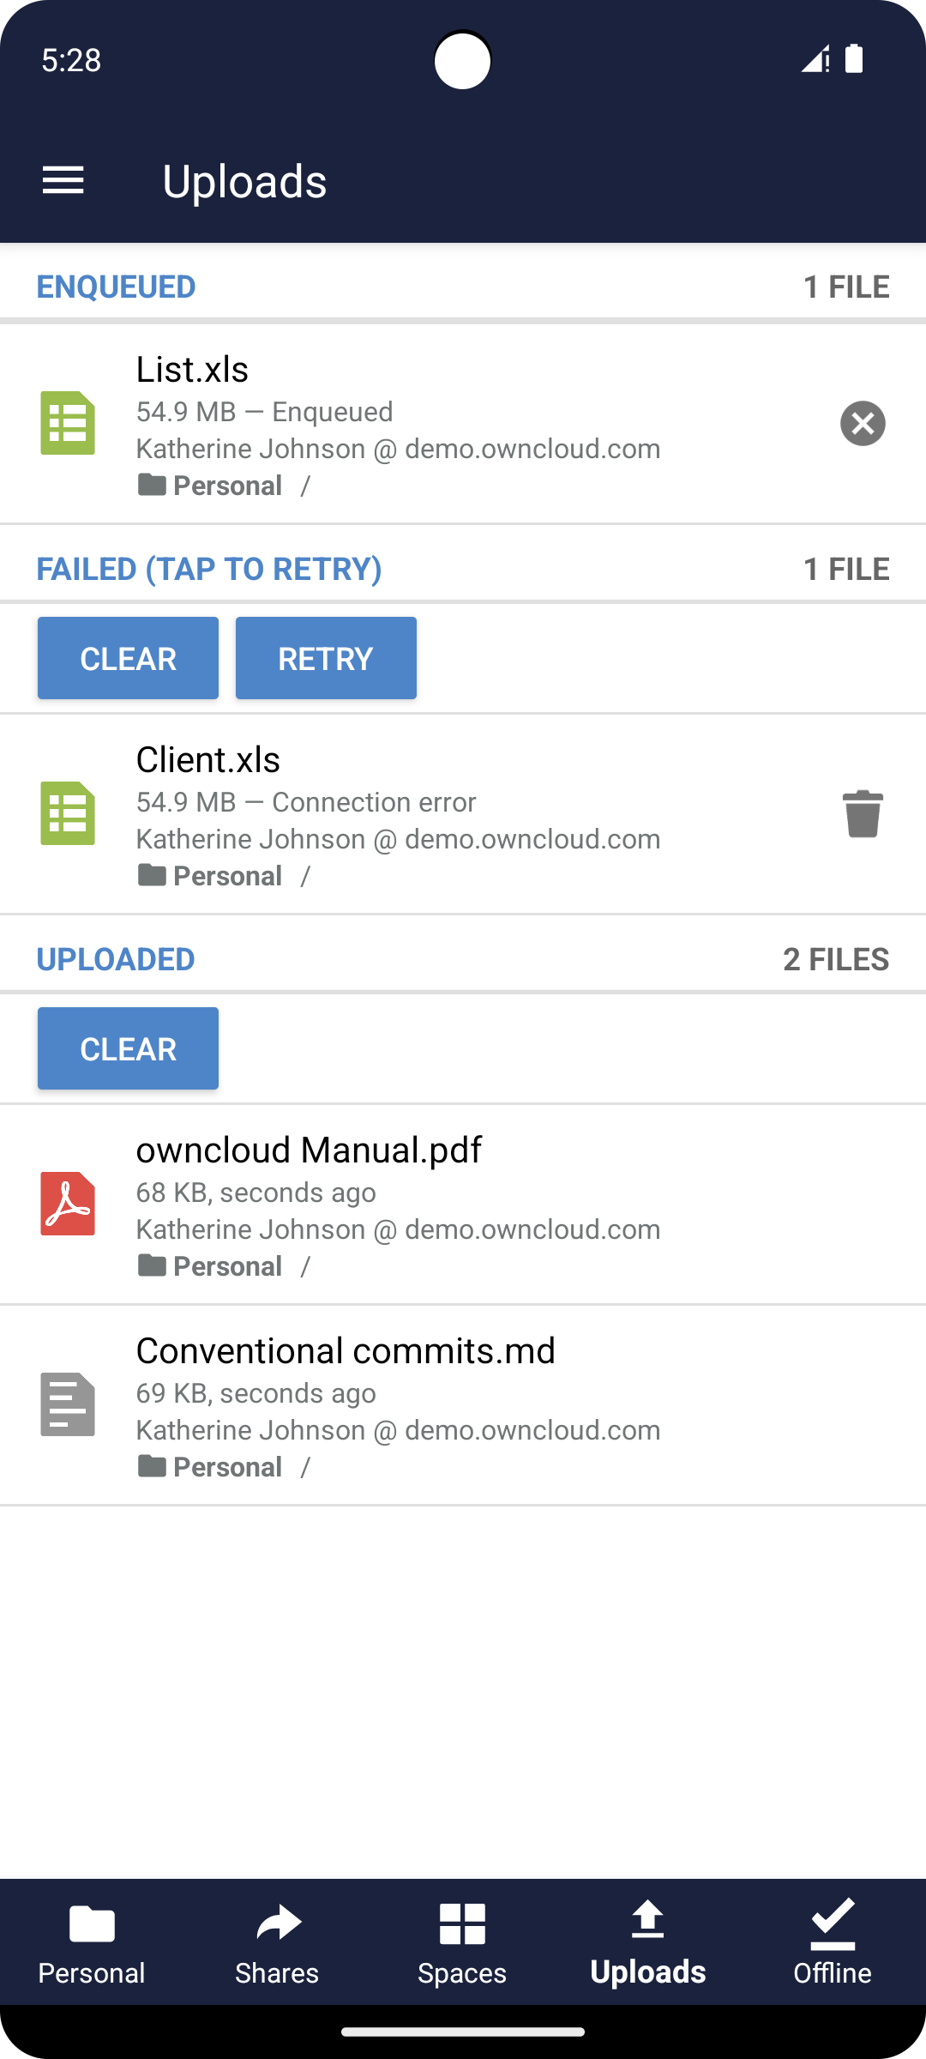Tap the List.xls spreadsheet file icon
Image resolution: width=926 pixels, height=2059 pixels.
coord(68,423)
